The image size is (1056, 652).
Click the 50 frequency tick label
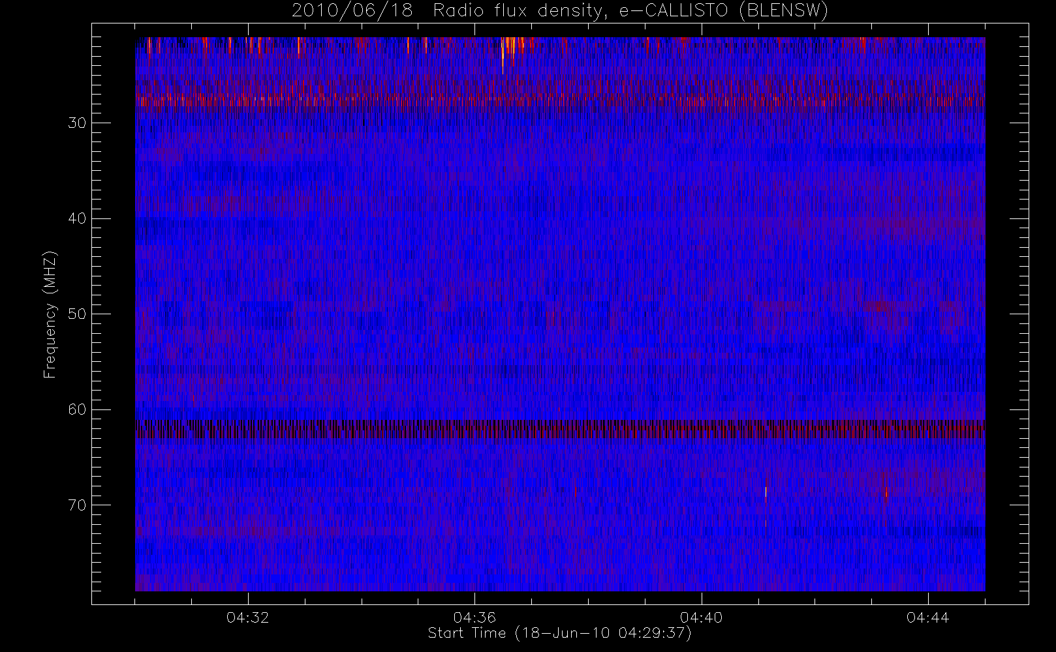pyautogui.click(x=77, y=314)
